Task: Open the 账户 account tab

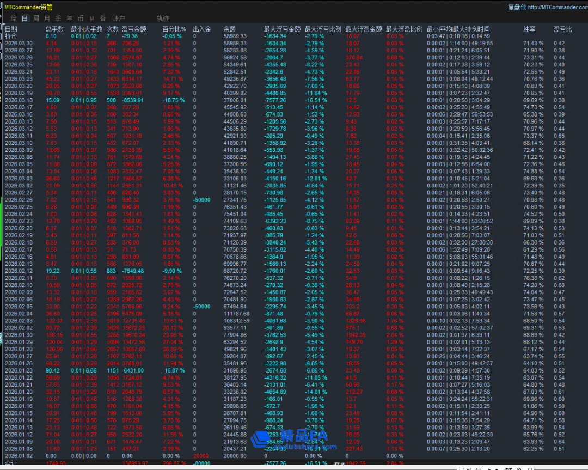Action: pos(118,19)
